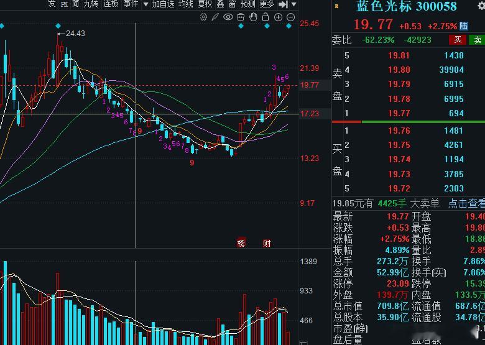
Task: Toggle 均线 moving averages
Action: [x=185, y=4]
